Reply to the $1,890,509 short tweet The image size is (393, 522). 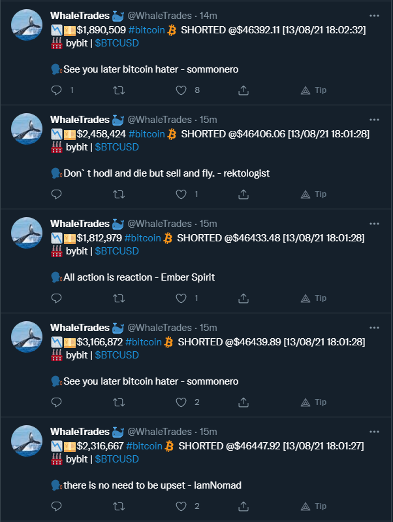point(57,90)
